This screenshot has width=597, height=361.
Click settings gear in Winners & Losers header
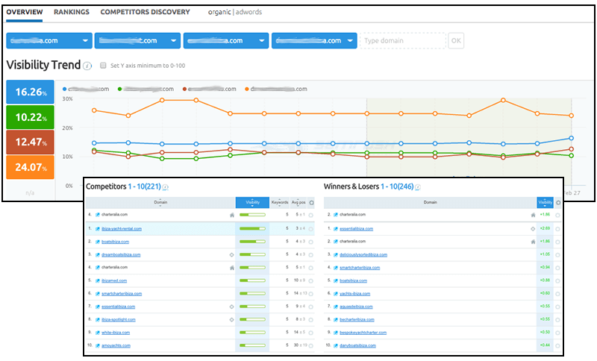coord(557,202)
